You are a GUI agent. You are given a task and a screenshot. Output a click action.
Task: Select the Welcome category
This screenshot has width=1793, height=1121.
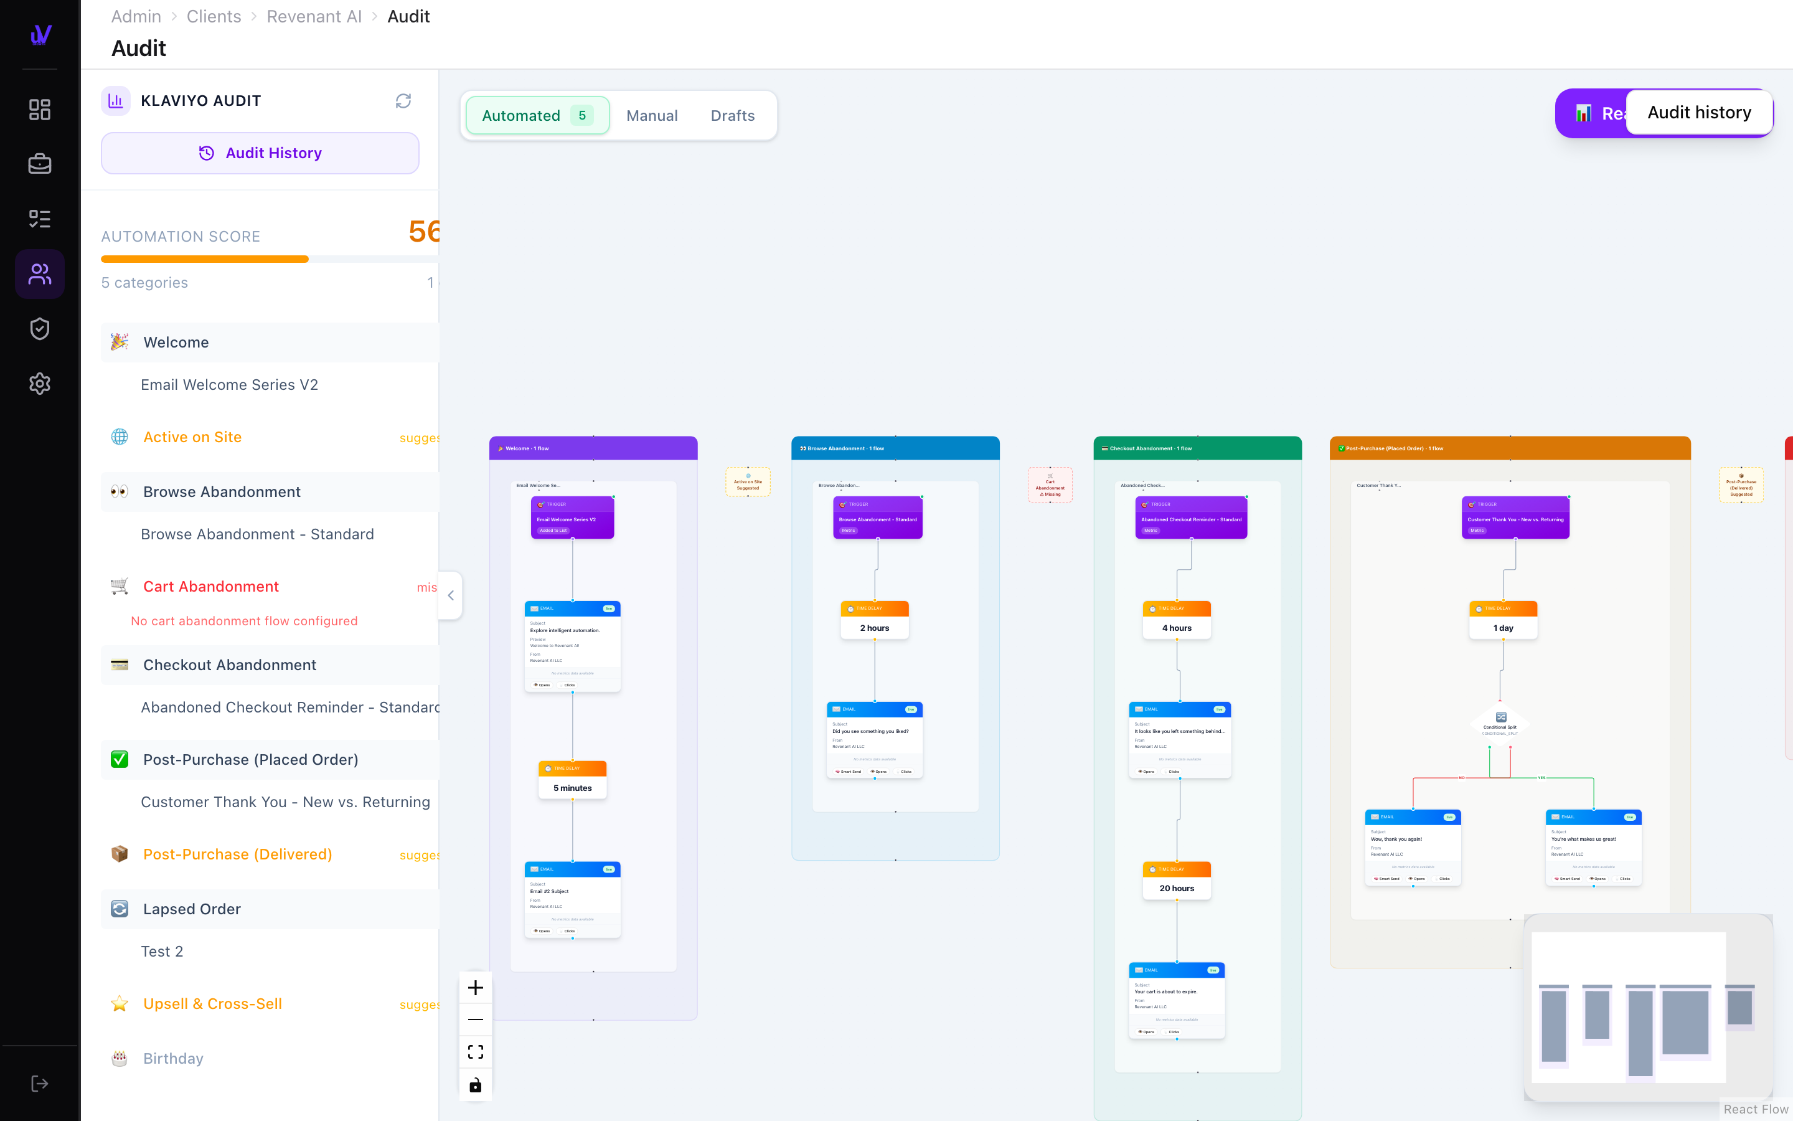tap(270, 343)
